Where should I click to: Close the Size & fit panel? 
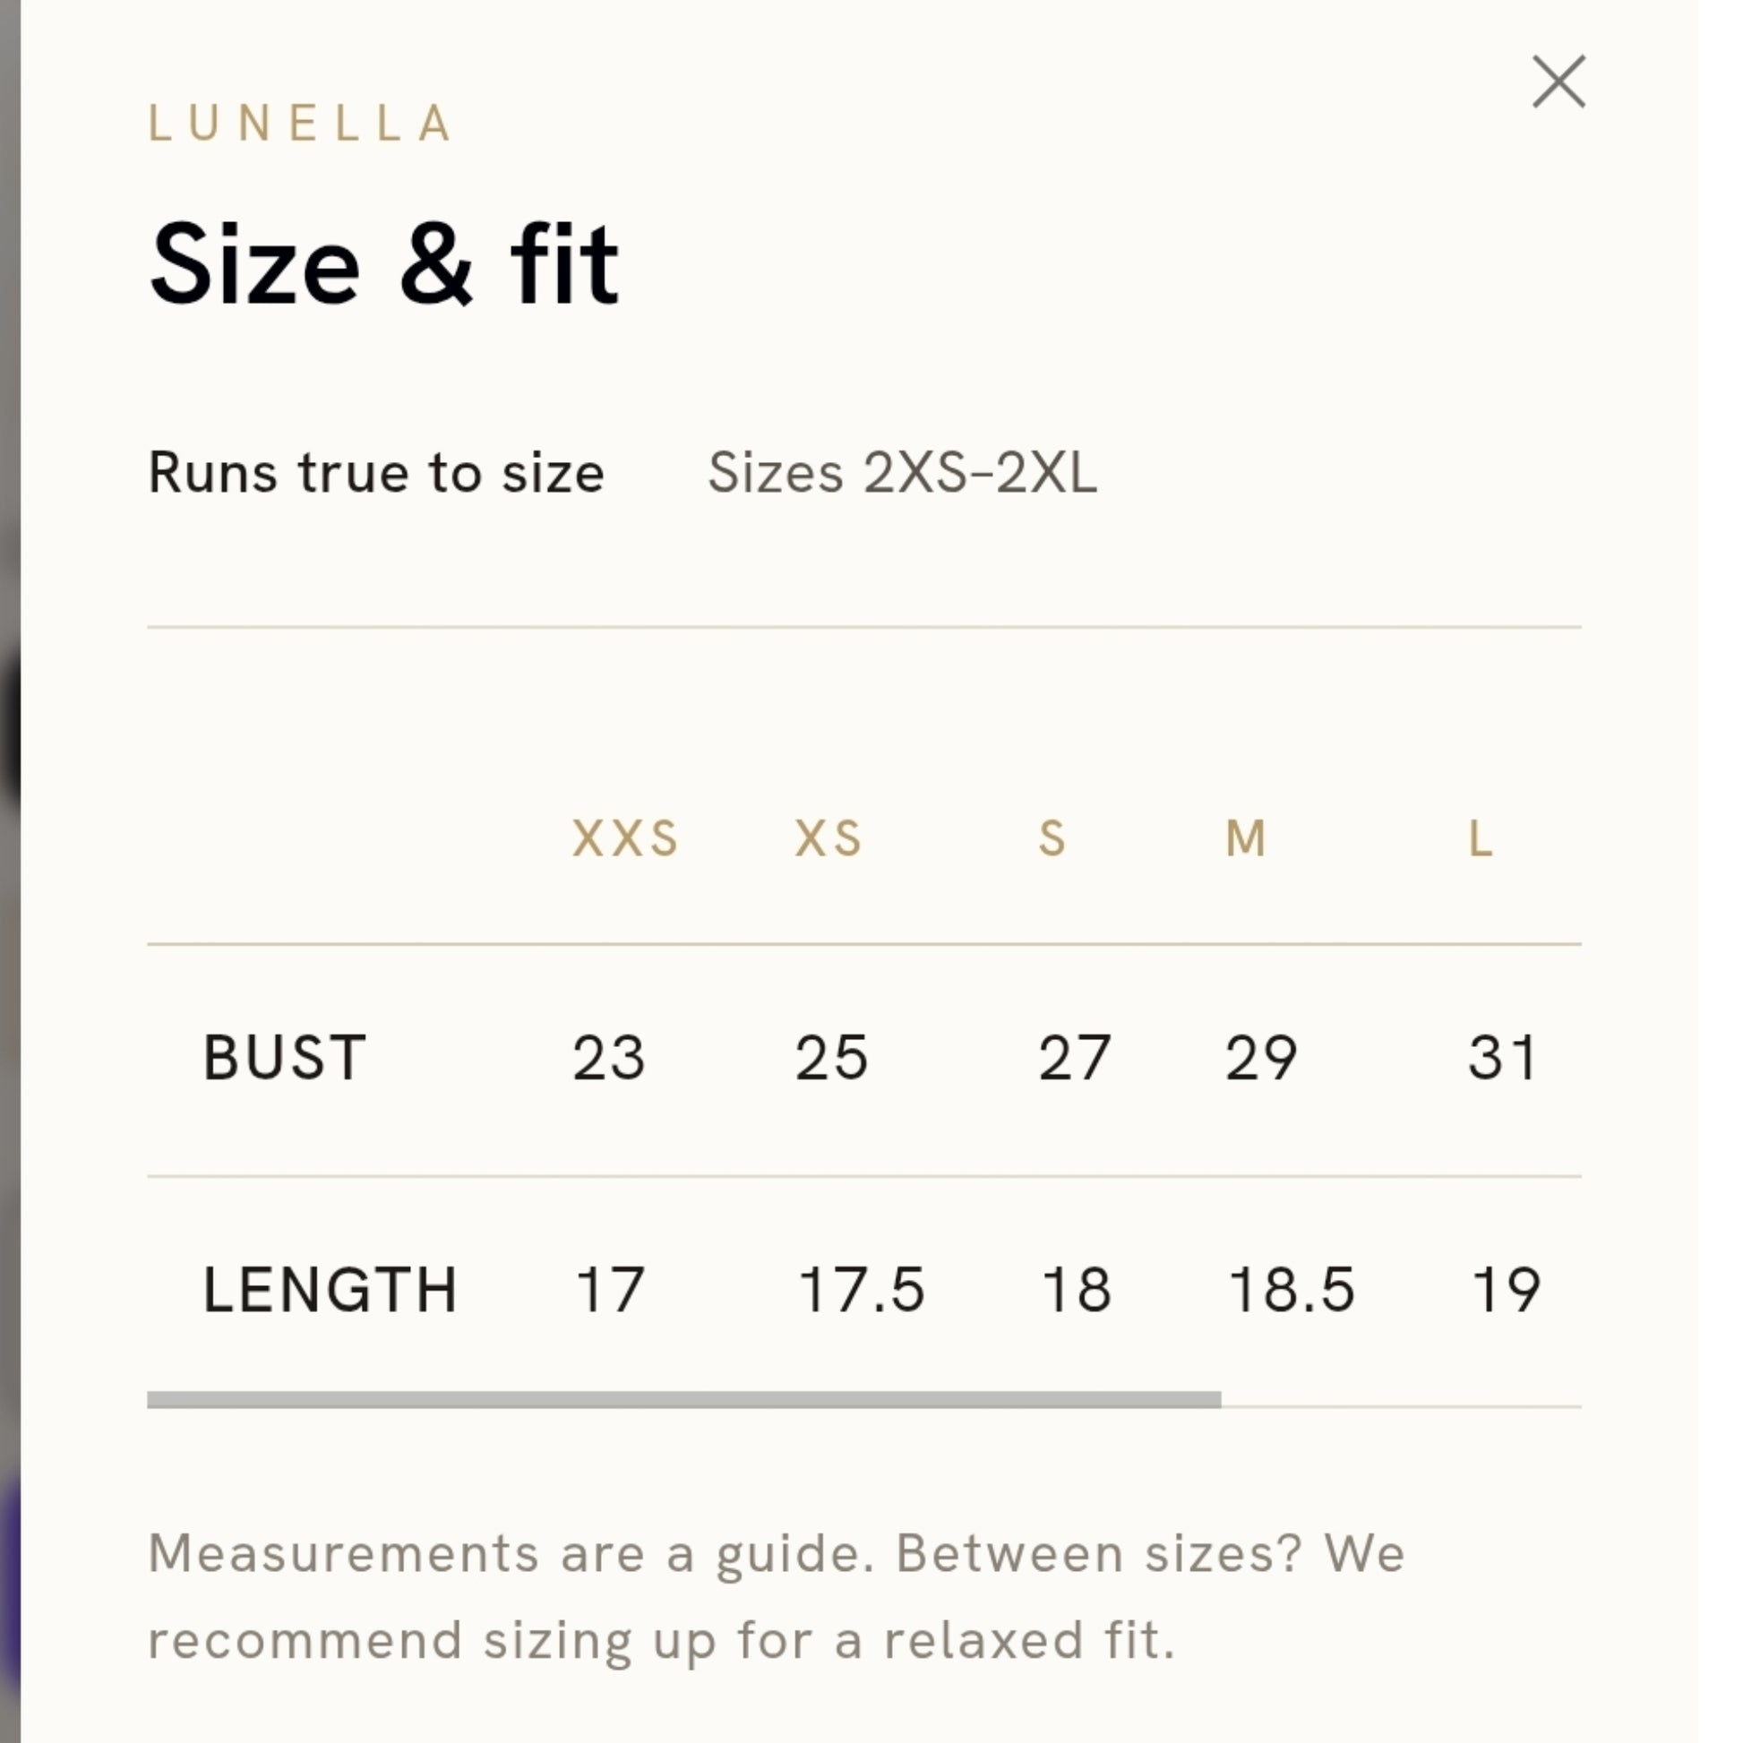click(1558, 82)
